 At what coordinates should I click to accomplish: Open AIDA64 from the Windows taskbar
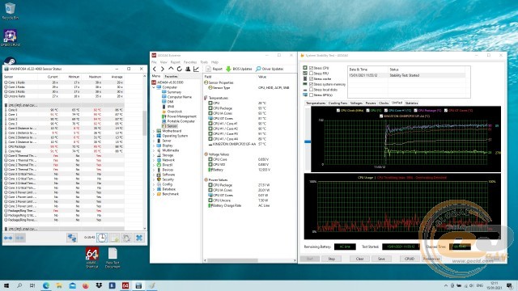click(125, 285)
